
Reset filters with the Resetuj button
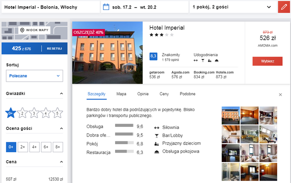(54, 49)
